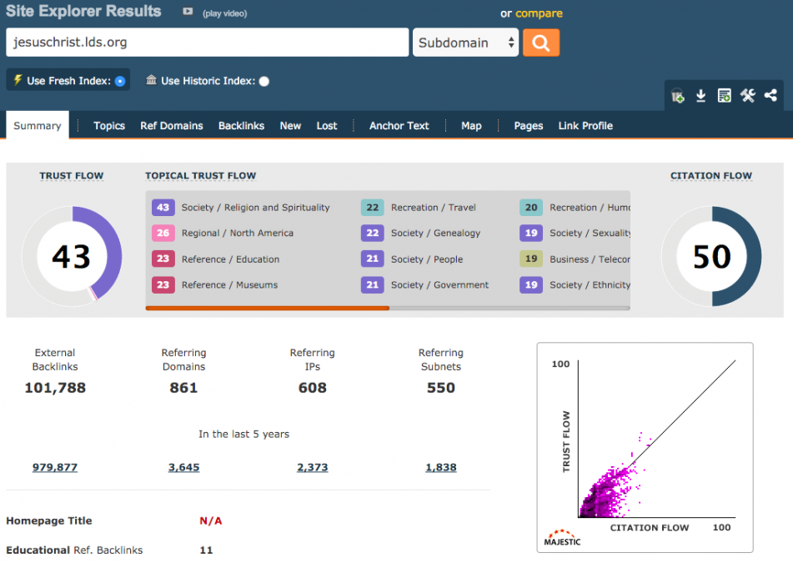This screenshot has height=563, width=793.
Task: Open the 979,877 external backlinks link
Action: point(55,467)
